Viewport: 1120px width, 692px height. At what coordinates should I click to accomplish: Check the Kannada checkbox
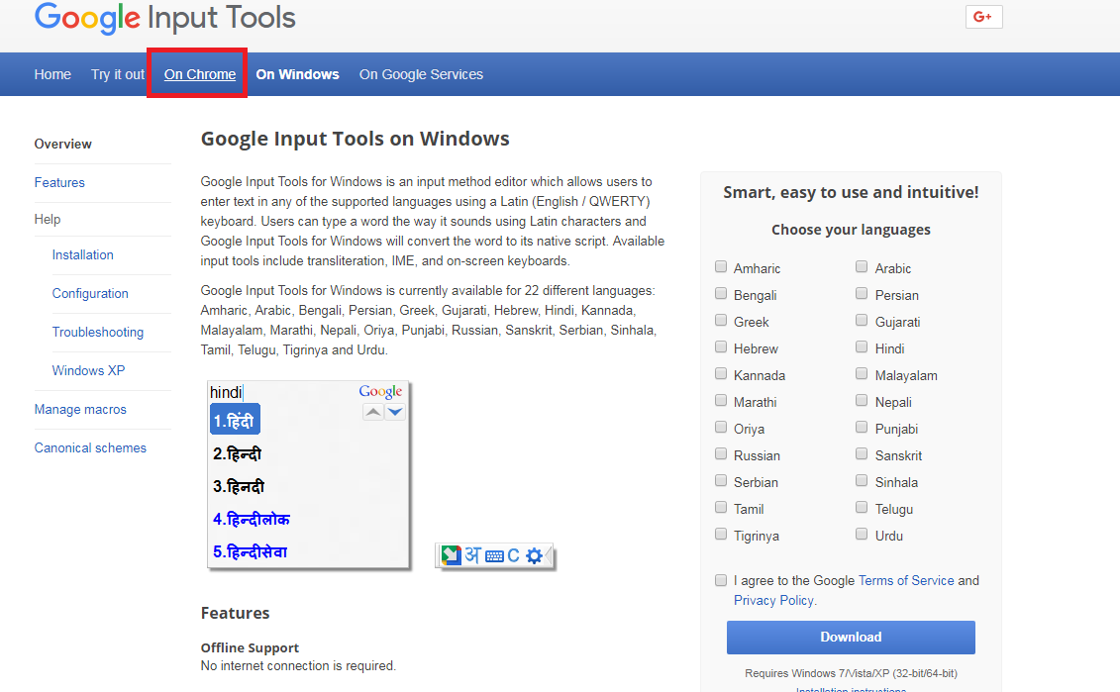721,374
